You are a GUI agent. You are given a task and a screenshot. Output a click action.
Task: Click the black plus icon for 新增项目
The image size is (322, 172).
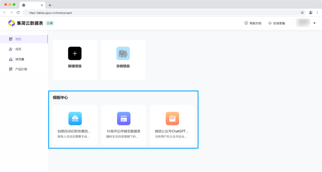[x=75, y=53]
